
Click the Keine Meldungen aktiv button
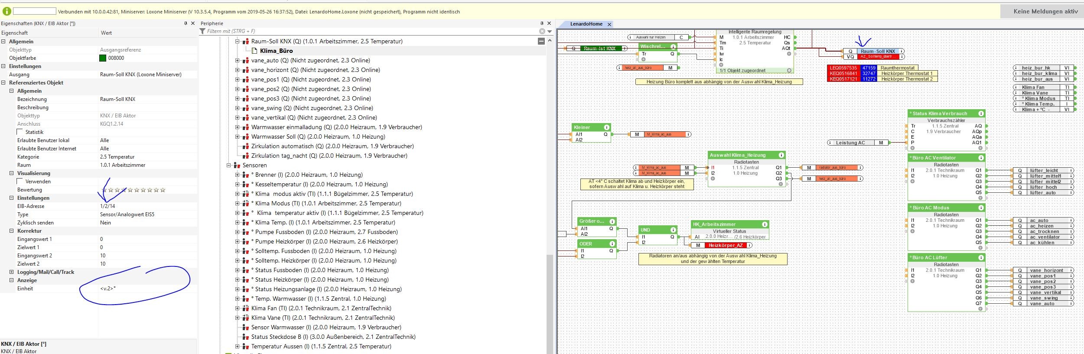[1045, 12]
